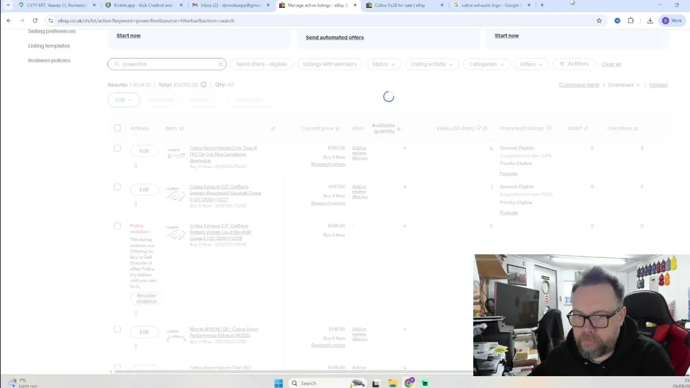Image resolution: width=690 pixels, height=388 pixels.
Task: Switch to the Gmail Inbox (2) tab
Action: tap(230, 5)
